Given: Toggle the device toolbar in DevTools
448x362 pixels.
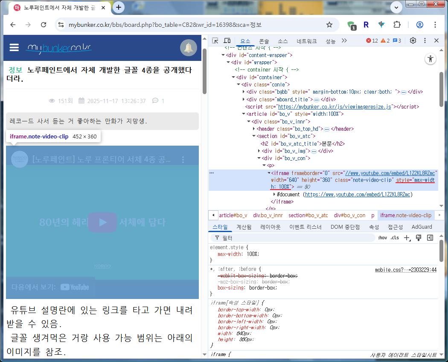Looking at the screenshot, I should tap(227, 41).
